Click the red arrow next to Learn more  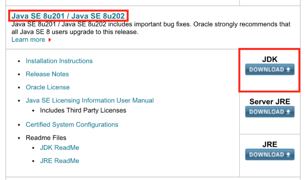tap(50, 40)
